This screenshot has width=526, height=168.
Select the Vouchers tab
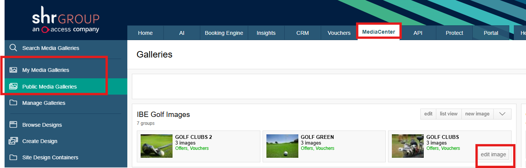[339, 33]
